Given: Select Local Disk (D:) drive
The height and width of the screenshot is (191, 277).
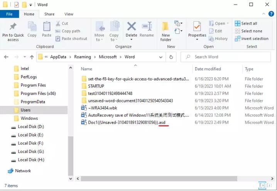Looking at the screenshot, I should click(x=27, y=127).
